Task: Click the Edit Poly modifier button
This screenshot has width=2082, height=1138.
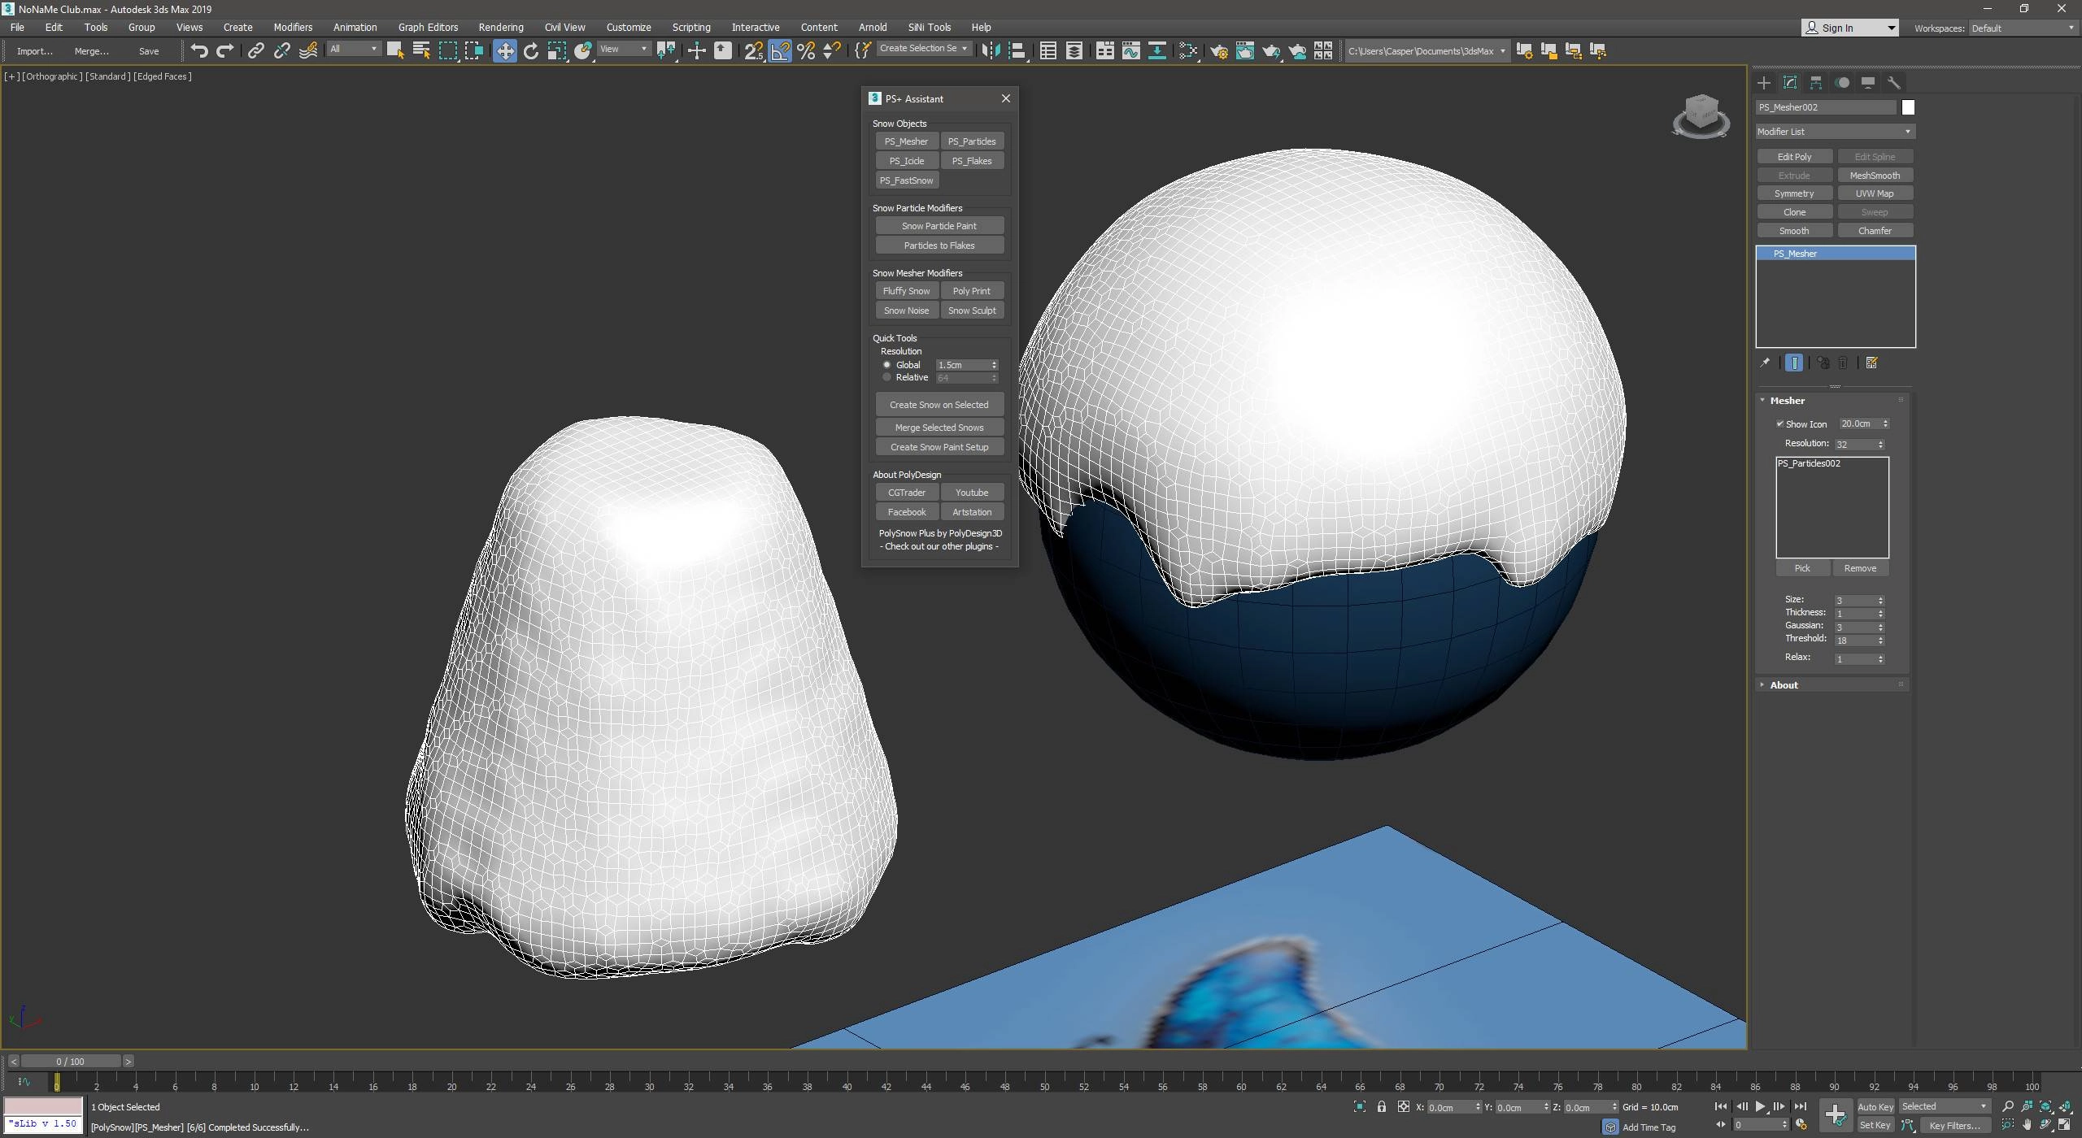Action: click(1794, 156)
